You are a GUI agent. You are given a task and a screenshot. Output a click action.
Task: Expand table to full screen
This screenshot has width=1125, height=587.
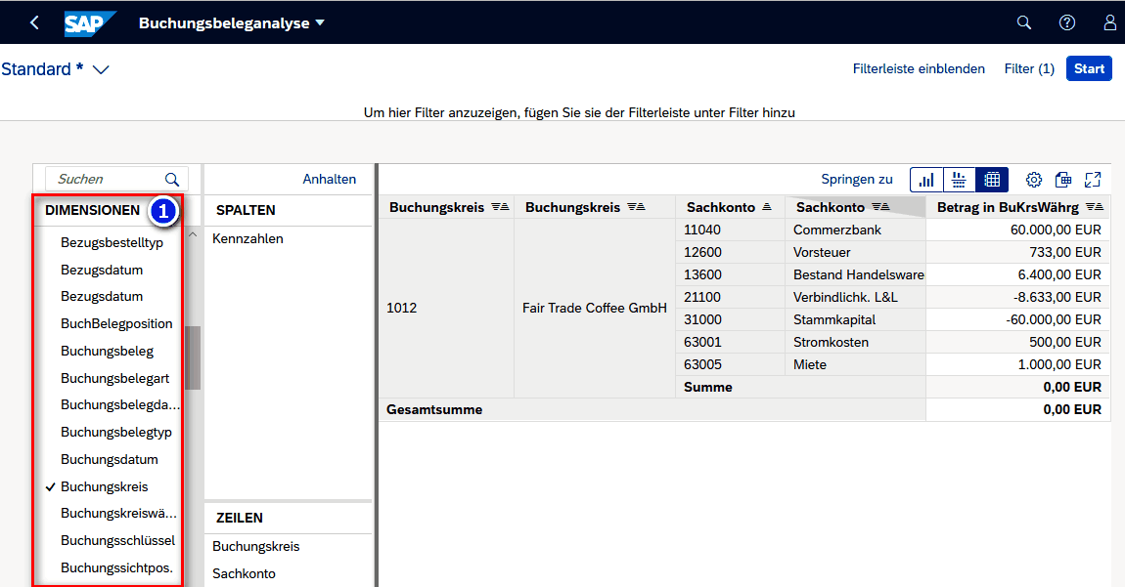tap(1093, 180)
